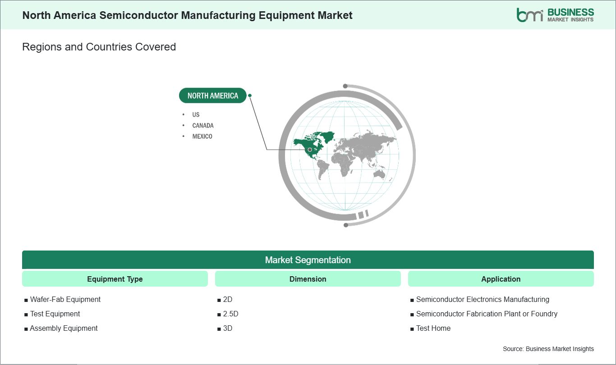Select the Wafer-Fab Equipment item
The width and height of the screenshot is (616, 365).
click(x=65, y=299)
